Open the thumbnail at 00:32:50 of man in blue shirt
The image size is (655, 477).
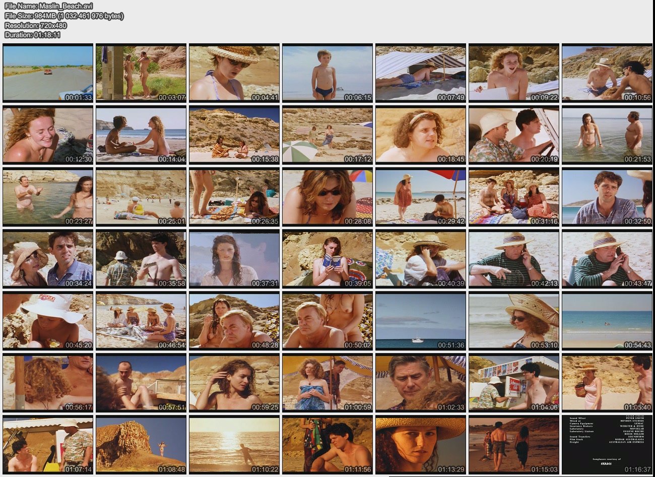point(607,197)
